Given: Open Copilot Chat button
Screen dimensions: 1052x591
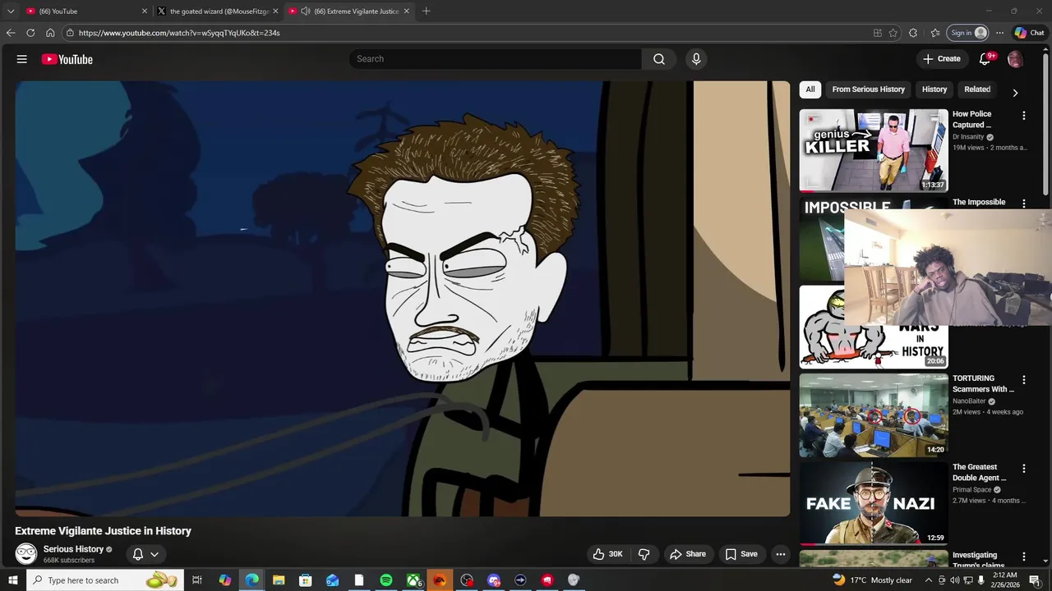Looking at the screenshot, I should tap(1029, 33).
